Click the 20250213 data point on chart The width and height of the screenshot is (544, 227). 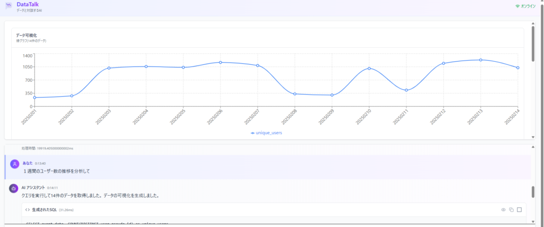pyautogui.click(x=481, y=60)
